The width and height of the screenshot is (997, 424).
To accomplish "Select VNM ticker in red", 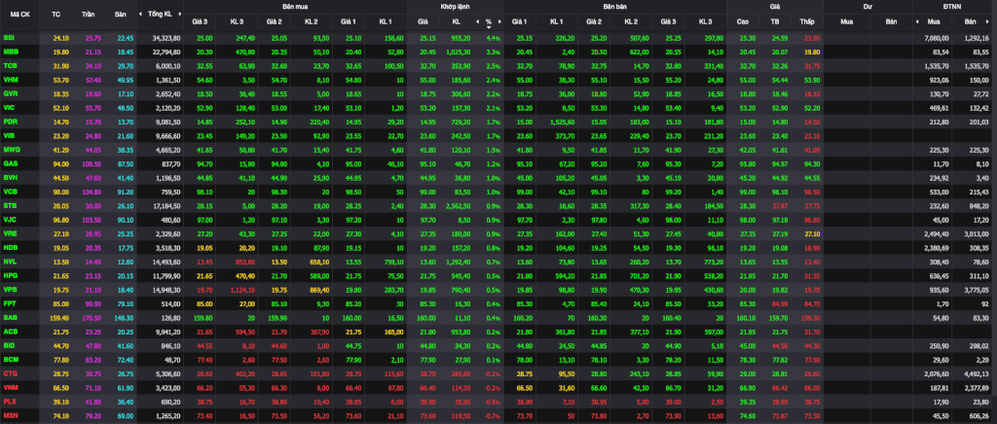I will (10, 386).
